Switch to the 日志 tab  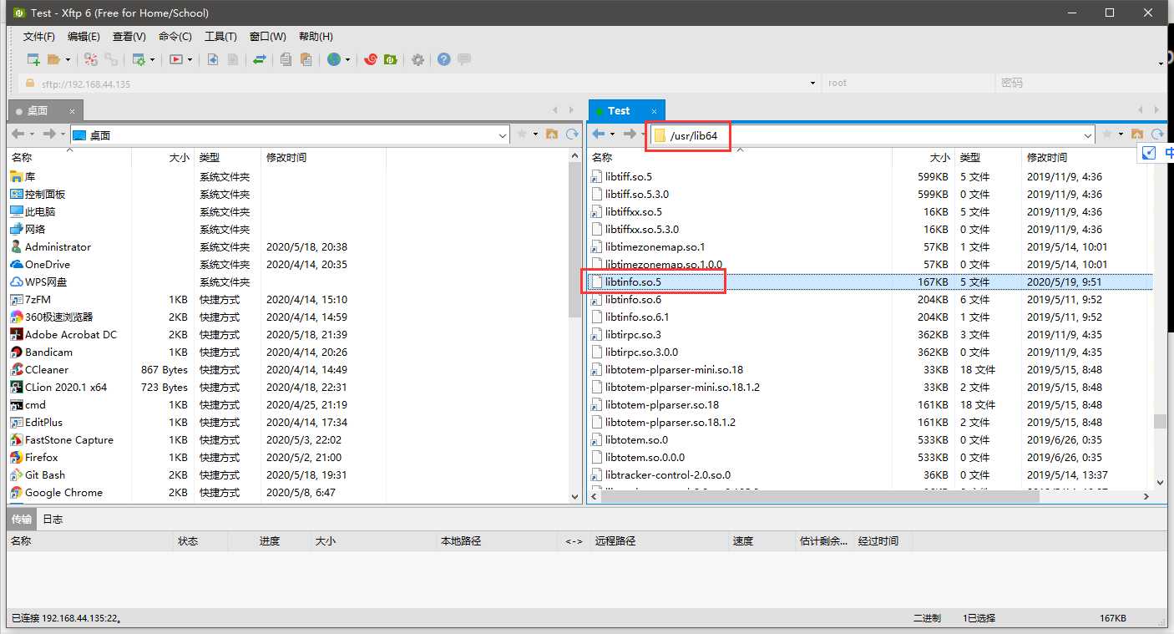[53, 519]
